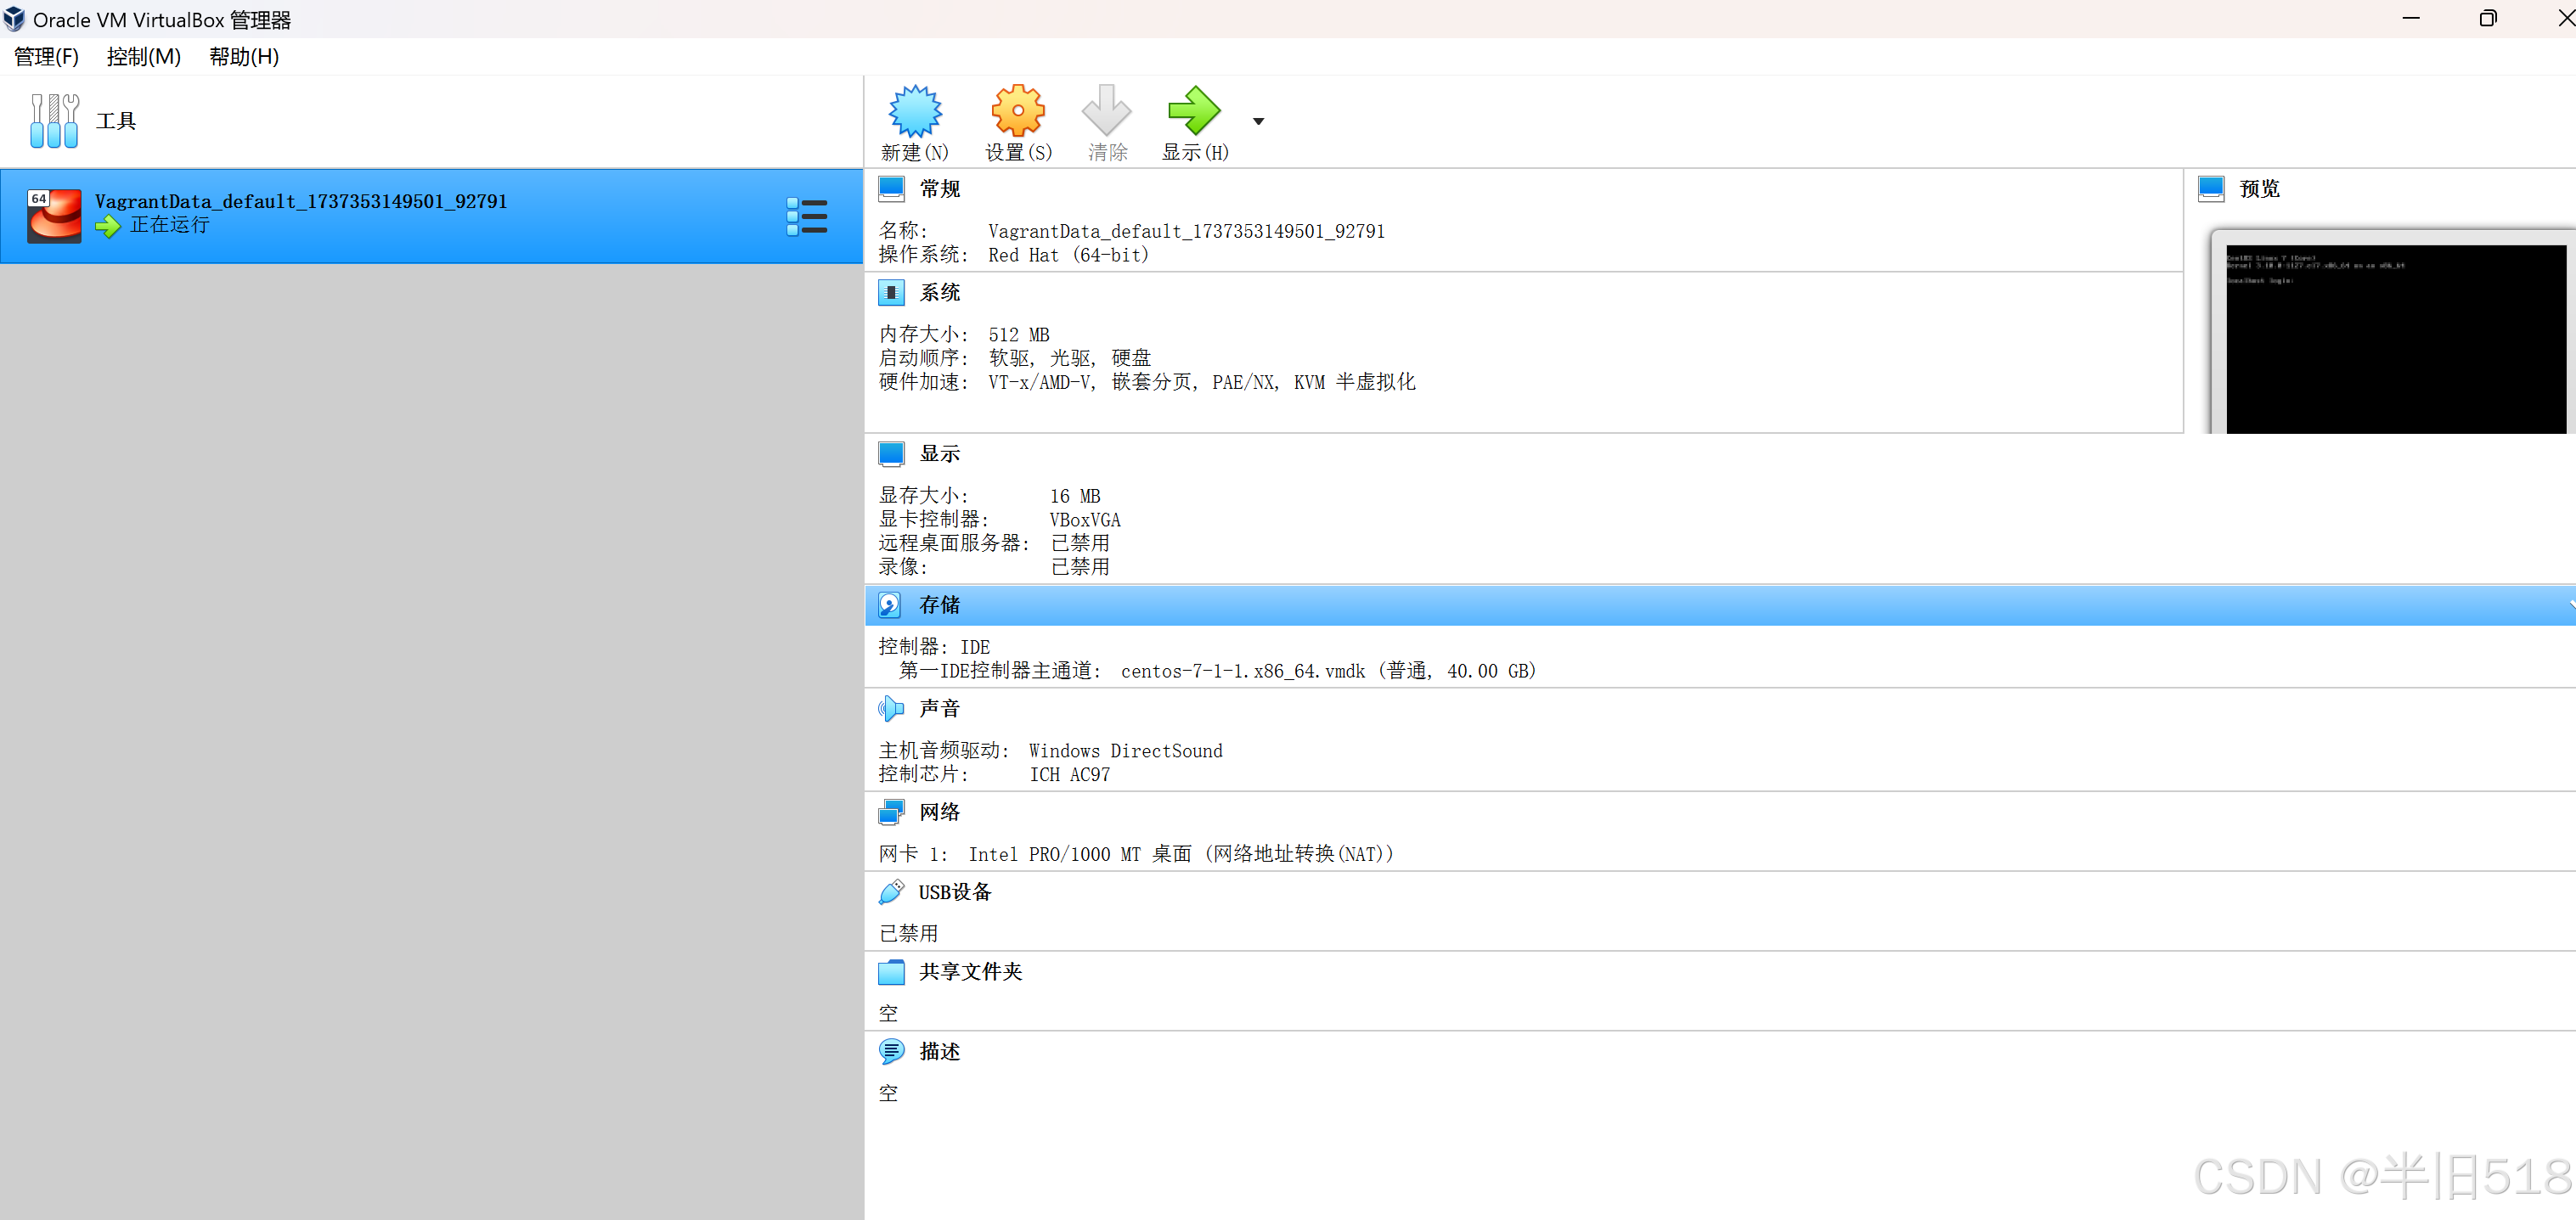Image resolution: width=2576 pixels, height=1220 pixels.
Task: Click the Show (显示) green arrow icon
Action: pos(1194,110)
